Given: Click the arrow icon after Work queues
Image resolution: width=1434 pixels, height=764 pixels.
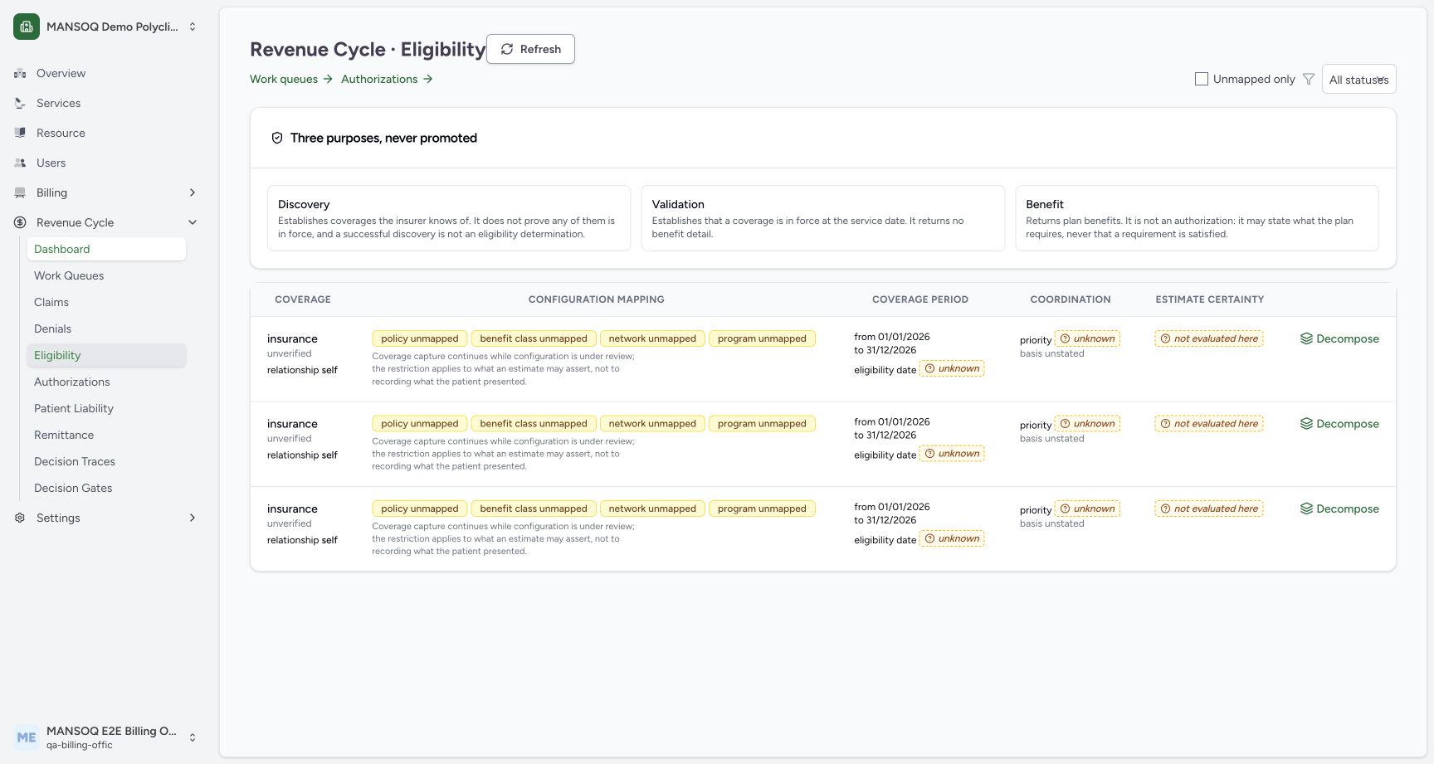Looking at the screenshot, I should tap(328, 79).
